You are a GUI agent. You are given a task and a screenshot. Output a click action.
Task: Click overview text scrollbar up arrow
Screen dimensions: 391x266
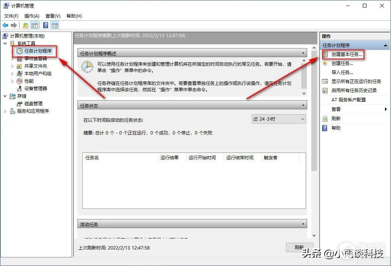[x=304, y=60]
